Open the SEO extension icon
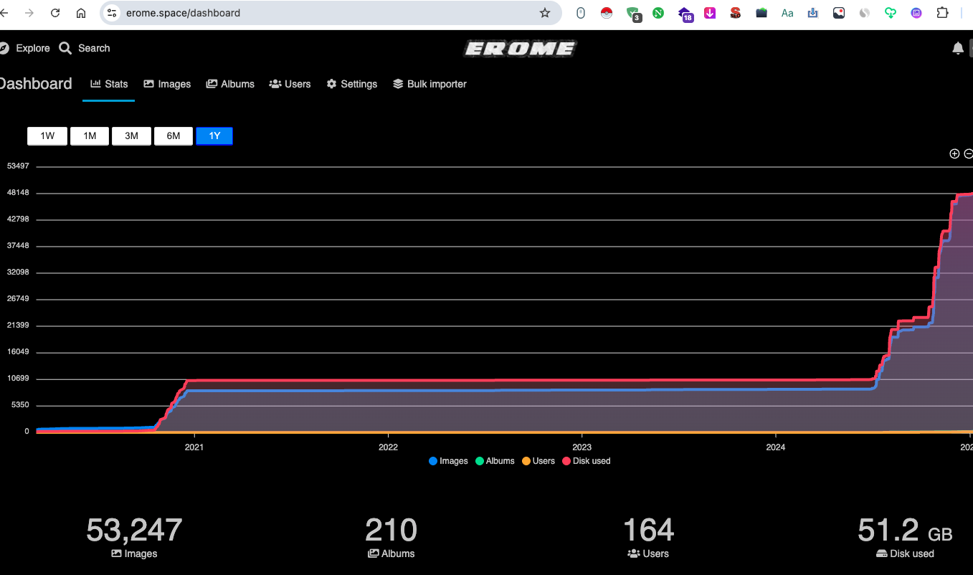This screenshot has height=575, width=973. [x=736, y=13]
